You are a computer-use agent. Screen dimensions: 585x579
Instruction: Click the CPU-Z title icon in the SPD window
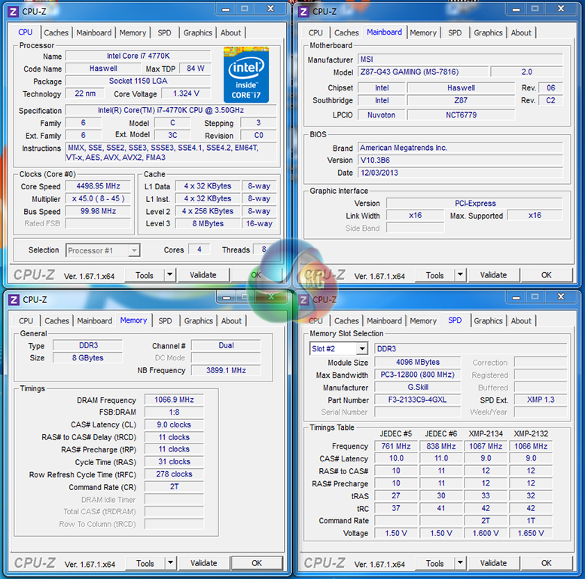pyautogui.click(x=304, y=299)
